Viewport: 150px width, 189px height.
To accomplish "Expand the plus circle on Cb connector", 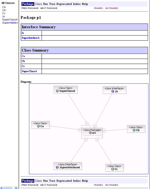I will click(x=105, y=130).
